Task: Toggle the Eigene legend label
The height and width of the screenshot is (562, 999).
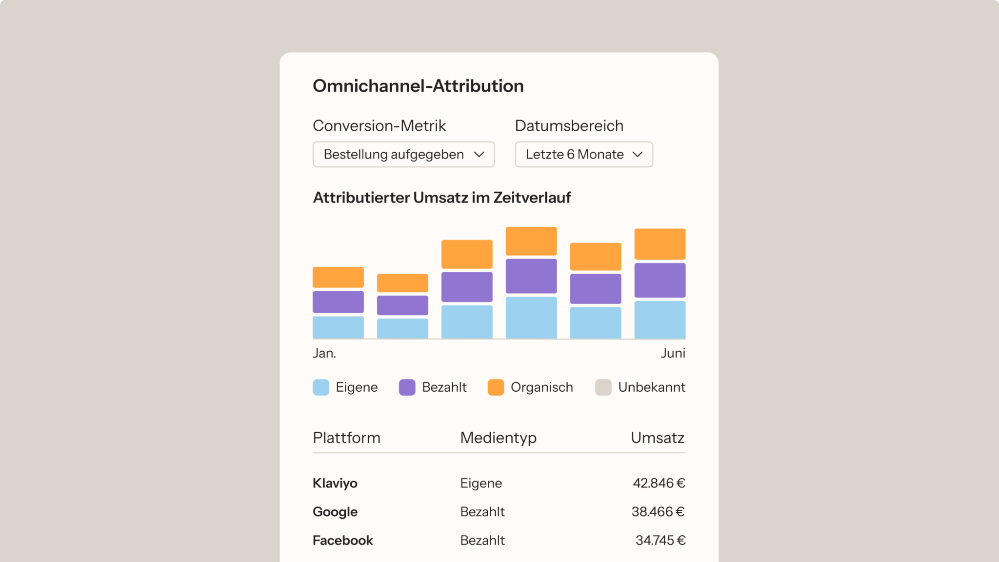Action: pyautogui.click(x=357, y=387)
